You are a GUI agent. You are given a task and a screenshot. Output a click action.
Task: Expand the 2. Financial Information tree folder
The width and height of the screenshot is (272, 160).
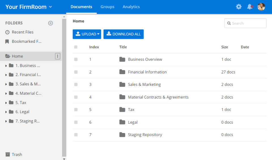click(6, 75)
